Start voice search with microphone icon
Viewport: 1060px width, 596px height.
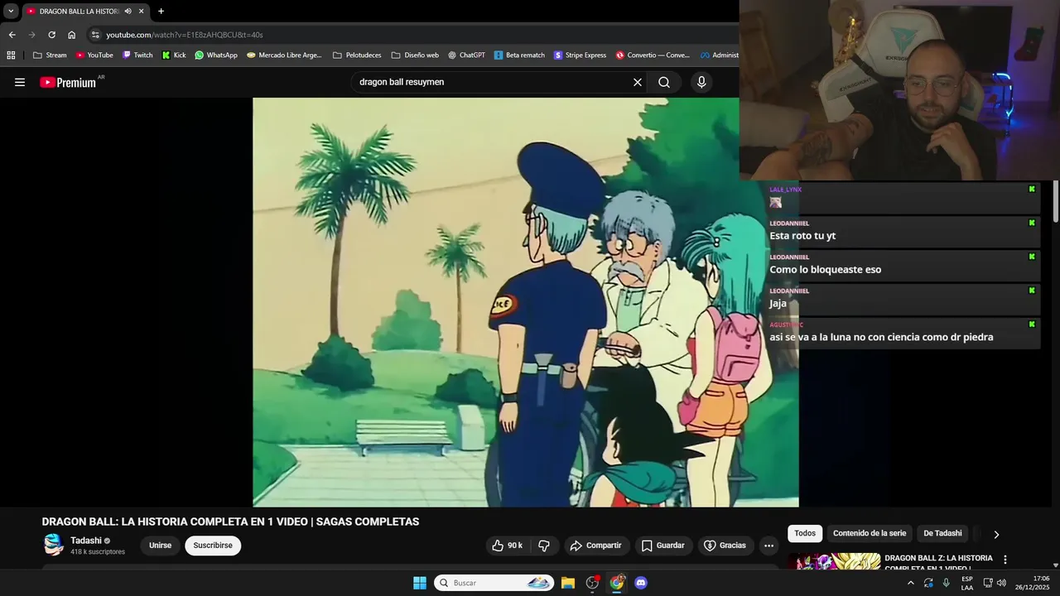point(701,82)
